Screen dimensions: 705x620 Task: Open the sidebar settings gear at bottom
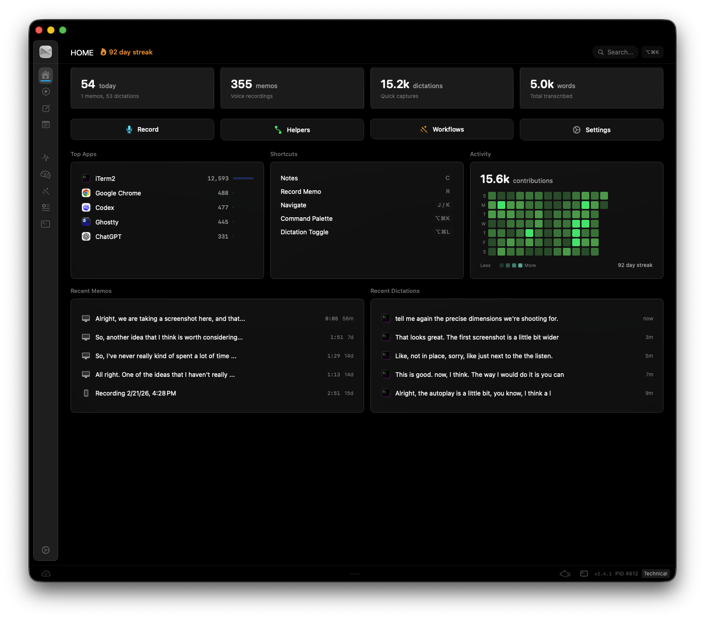point(46,550)
